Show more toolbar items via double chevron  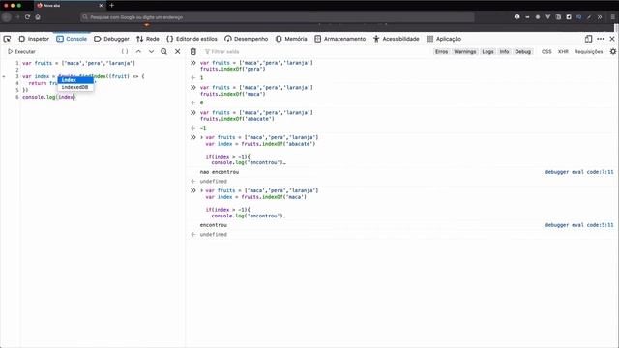tap(600, 17)
